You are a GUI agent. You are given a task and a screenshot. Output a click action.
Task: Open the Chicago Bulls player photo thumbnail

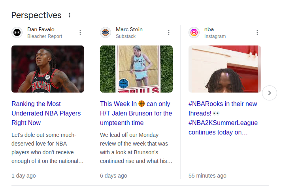[x=48, y=69]
